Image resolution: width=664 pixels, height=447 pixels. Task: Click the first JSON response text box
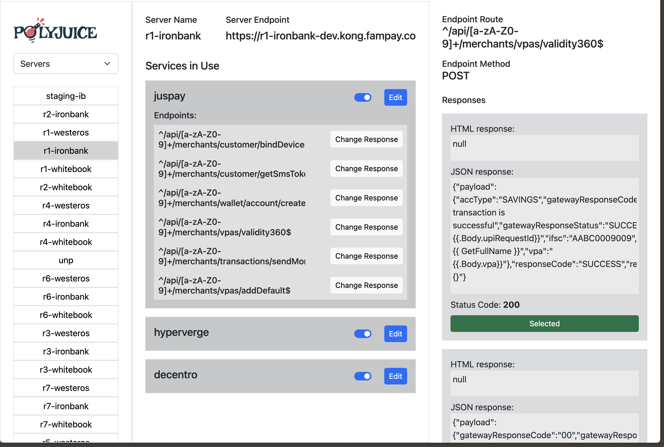tap(544, 236)
